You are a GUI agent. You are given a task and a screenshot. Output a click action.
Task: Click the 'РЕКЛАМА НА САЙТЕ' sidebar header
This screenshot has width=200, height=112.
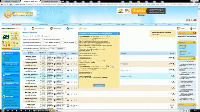11,84
